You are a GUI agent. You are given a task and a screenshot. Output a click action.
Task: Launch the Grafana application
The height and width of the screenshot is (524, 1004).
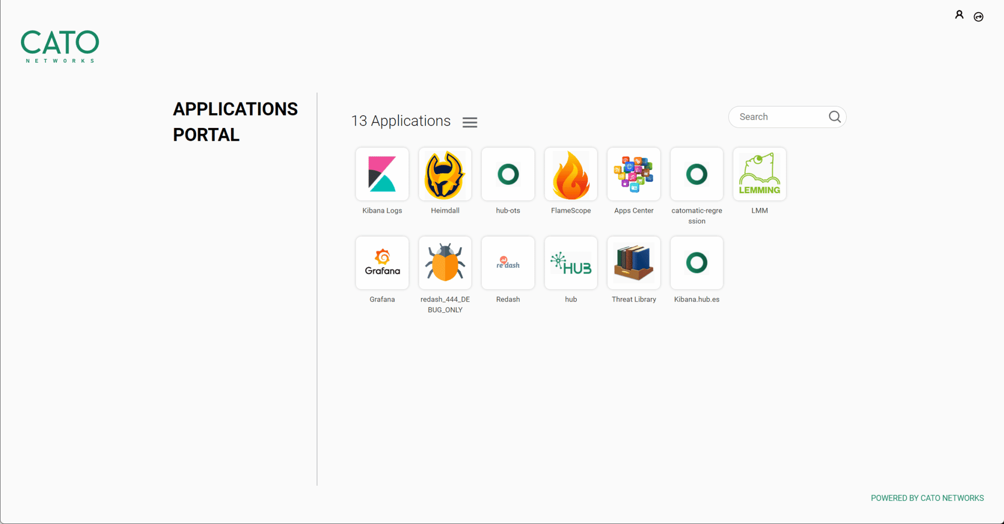point(382,263)
